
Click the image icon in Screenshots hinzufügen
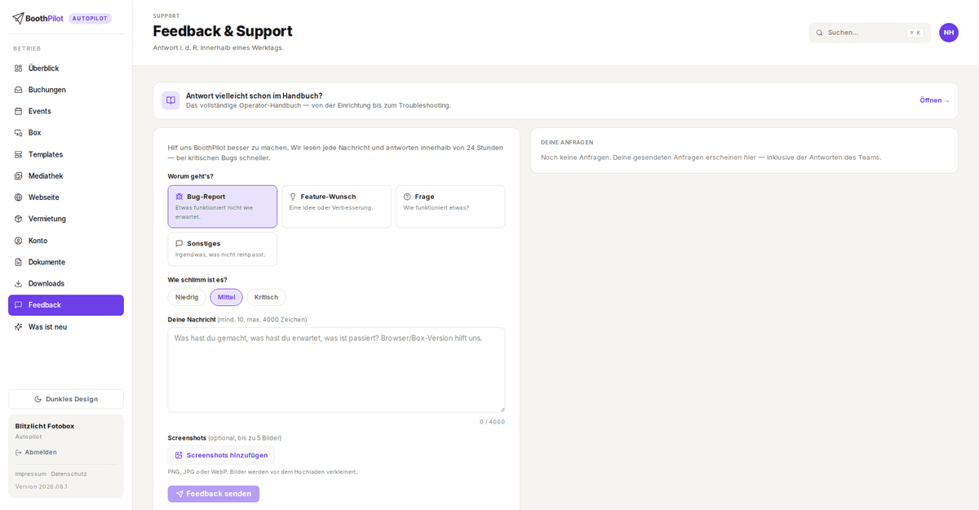[x=179, y=455]
